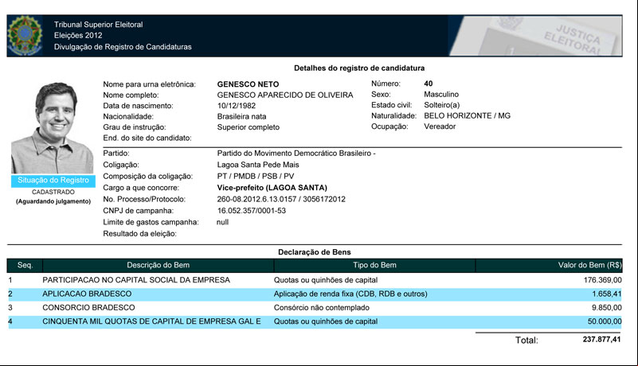This screenshot has width=638, height=366.
Task: Click BELO HORIZONTE / MG value
Action: pyautogui.click(x=467, y=115)
